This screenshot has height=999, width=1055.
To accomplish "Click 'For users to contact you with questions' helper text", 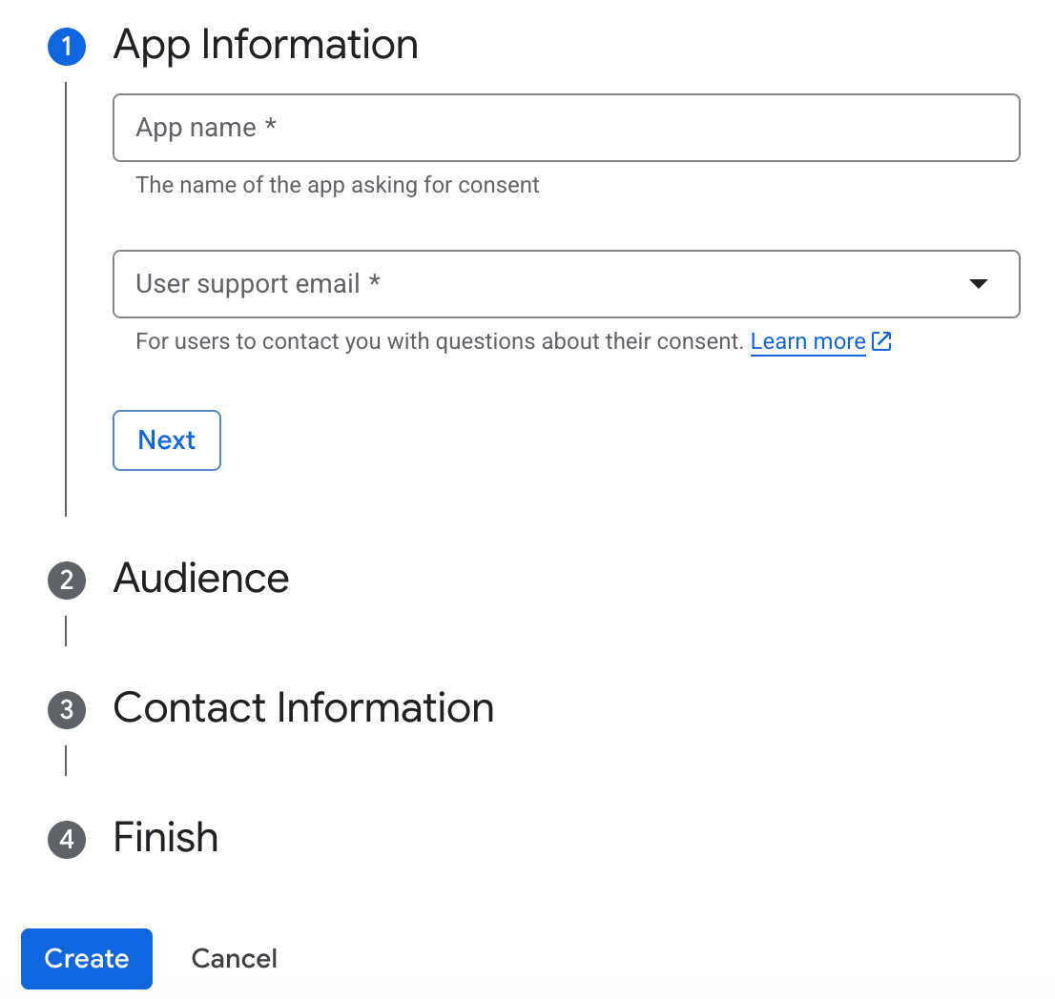I will [x=440, y=341].
